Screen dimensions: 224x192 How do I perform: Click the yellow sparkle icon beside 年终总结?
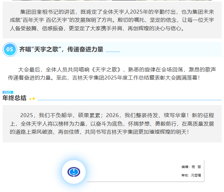(32, 99)
